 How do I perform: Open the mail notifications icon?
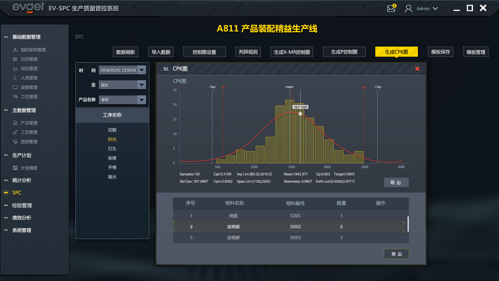pyautogui.click(x=391, y=9)
